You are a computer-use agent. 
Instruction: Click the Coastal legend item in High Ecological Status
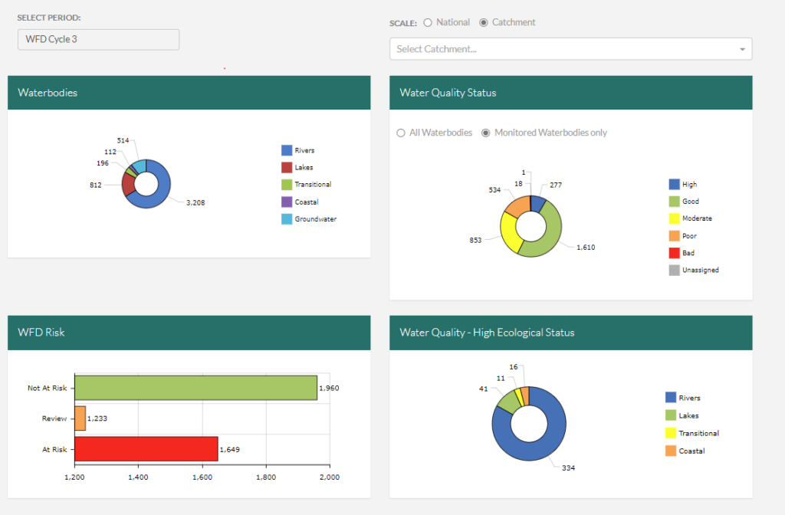tap(691, 451)
